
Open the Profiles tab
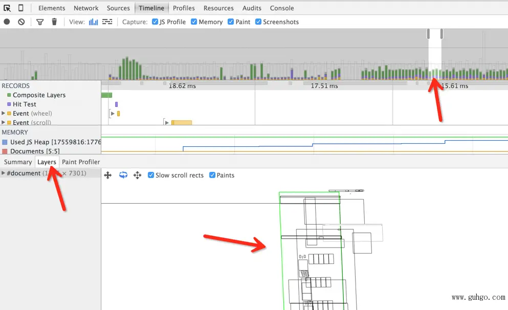point(184,8)
